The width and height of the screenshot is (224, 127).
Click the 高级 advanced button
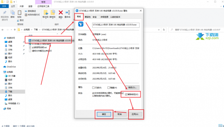132,88
